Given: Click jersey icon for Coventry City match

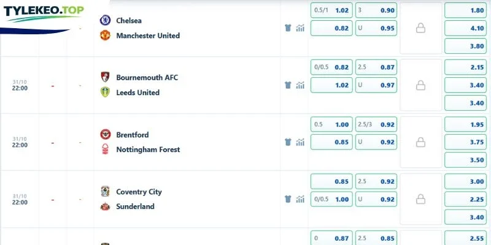Looking at the screenshot, I should pyautogui.click(x=288, y=199).
